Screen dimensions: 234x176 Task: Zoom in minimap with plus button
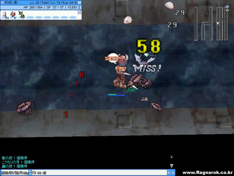tap(227, 7)
